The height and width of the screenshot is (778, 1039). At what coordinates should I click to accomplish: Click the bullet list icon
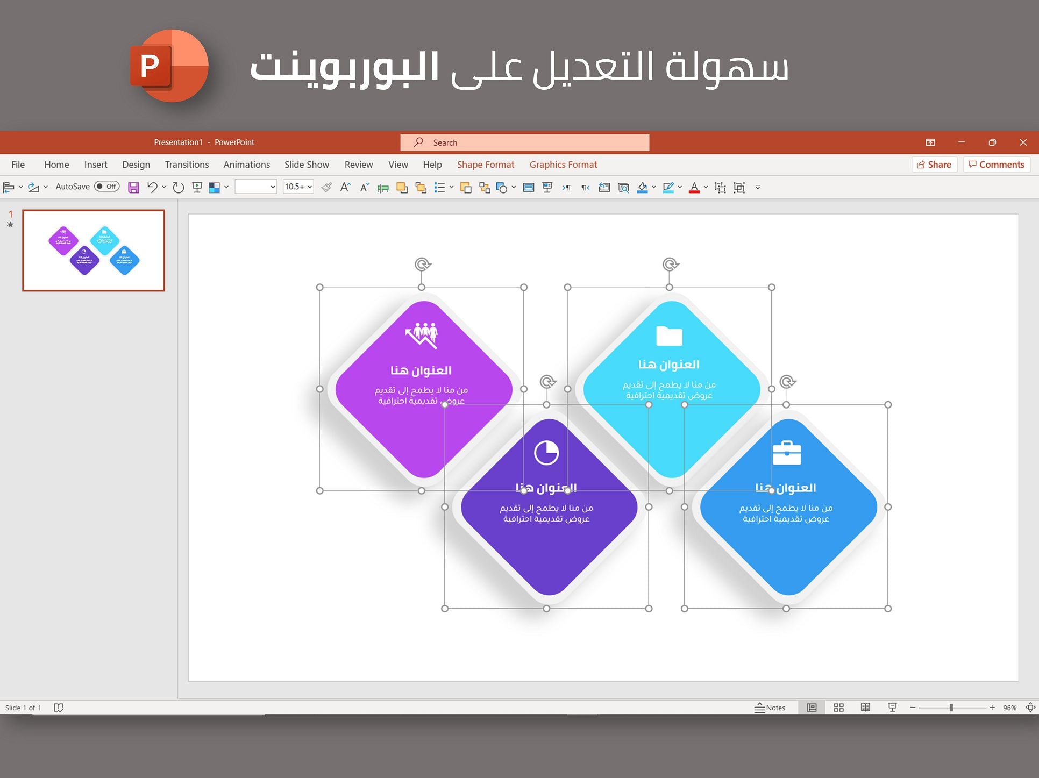[439, 187]
